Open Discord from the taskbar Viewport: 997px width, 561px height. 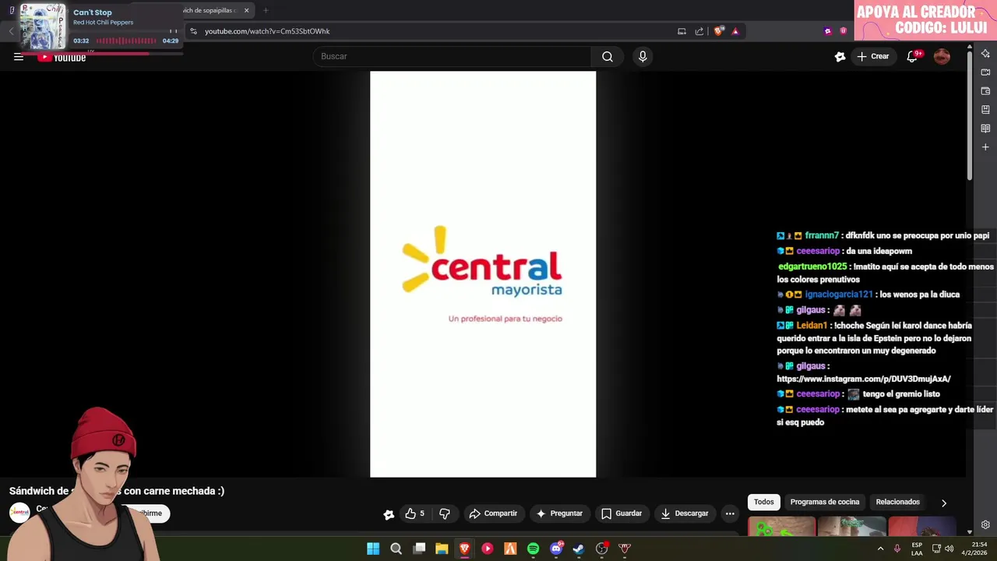[x=556, y=549]
